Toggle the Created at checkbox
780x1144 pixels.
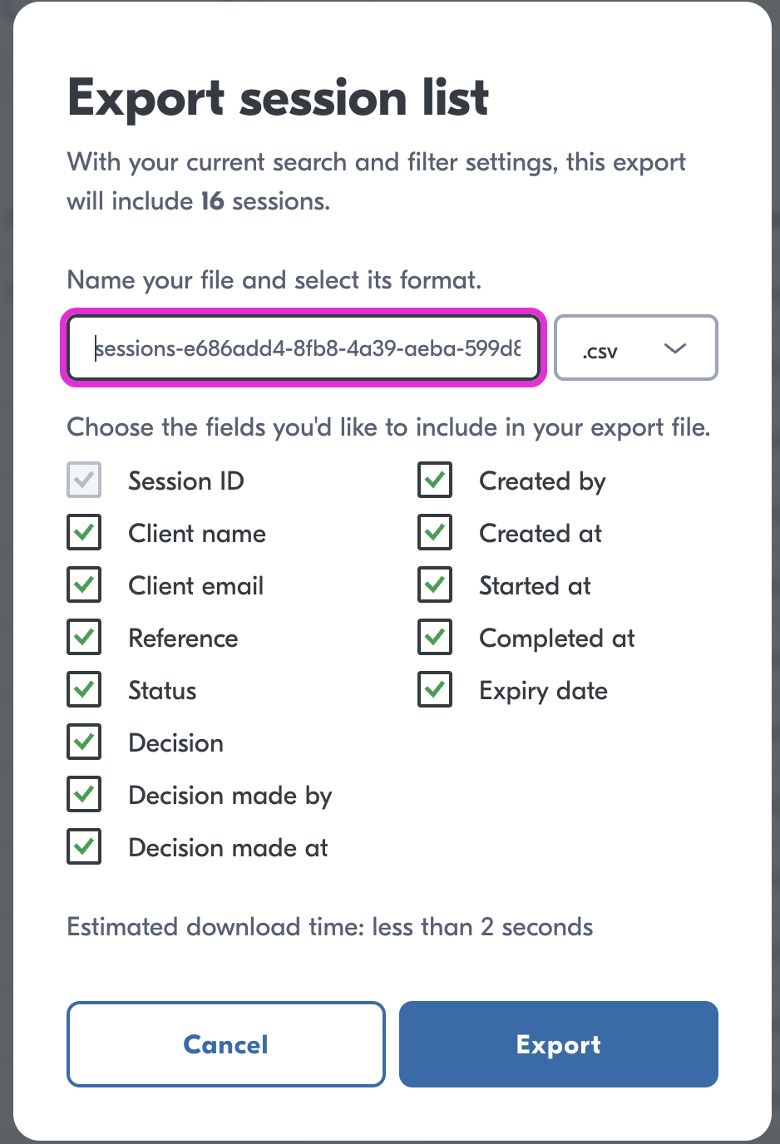(435, 533)
